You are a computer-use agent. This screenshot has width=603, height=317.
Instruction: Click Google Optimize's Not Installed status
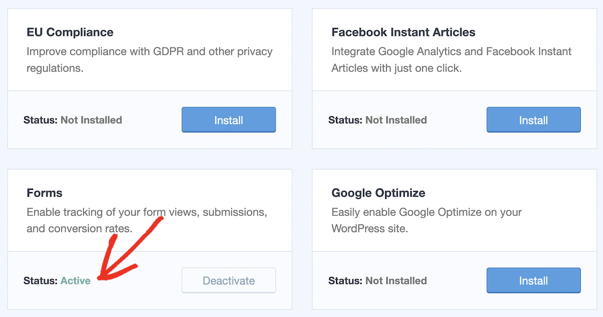[396, 280]
